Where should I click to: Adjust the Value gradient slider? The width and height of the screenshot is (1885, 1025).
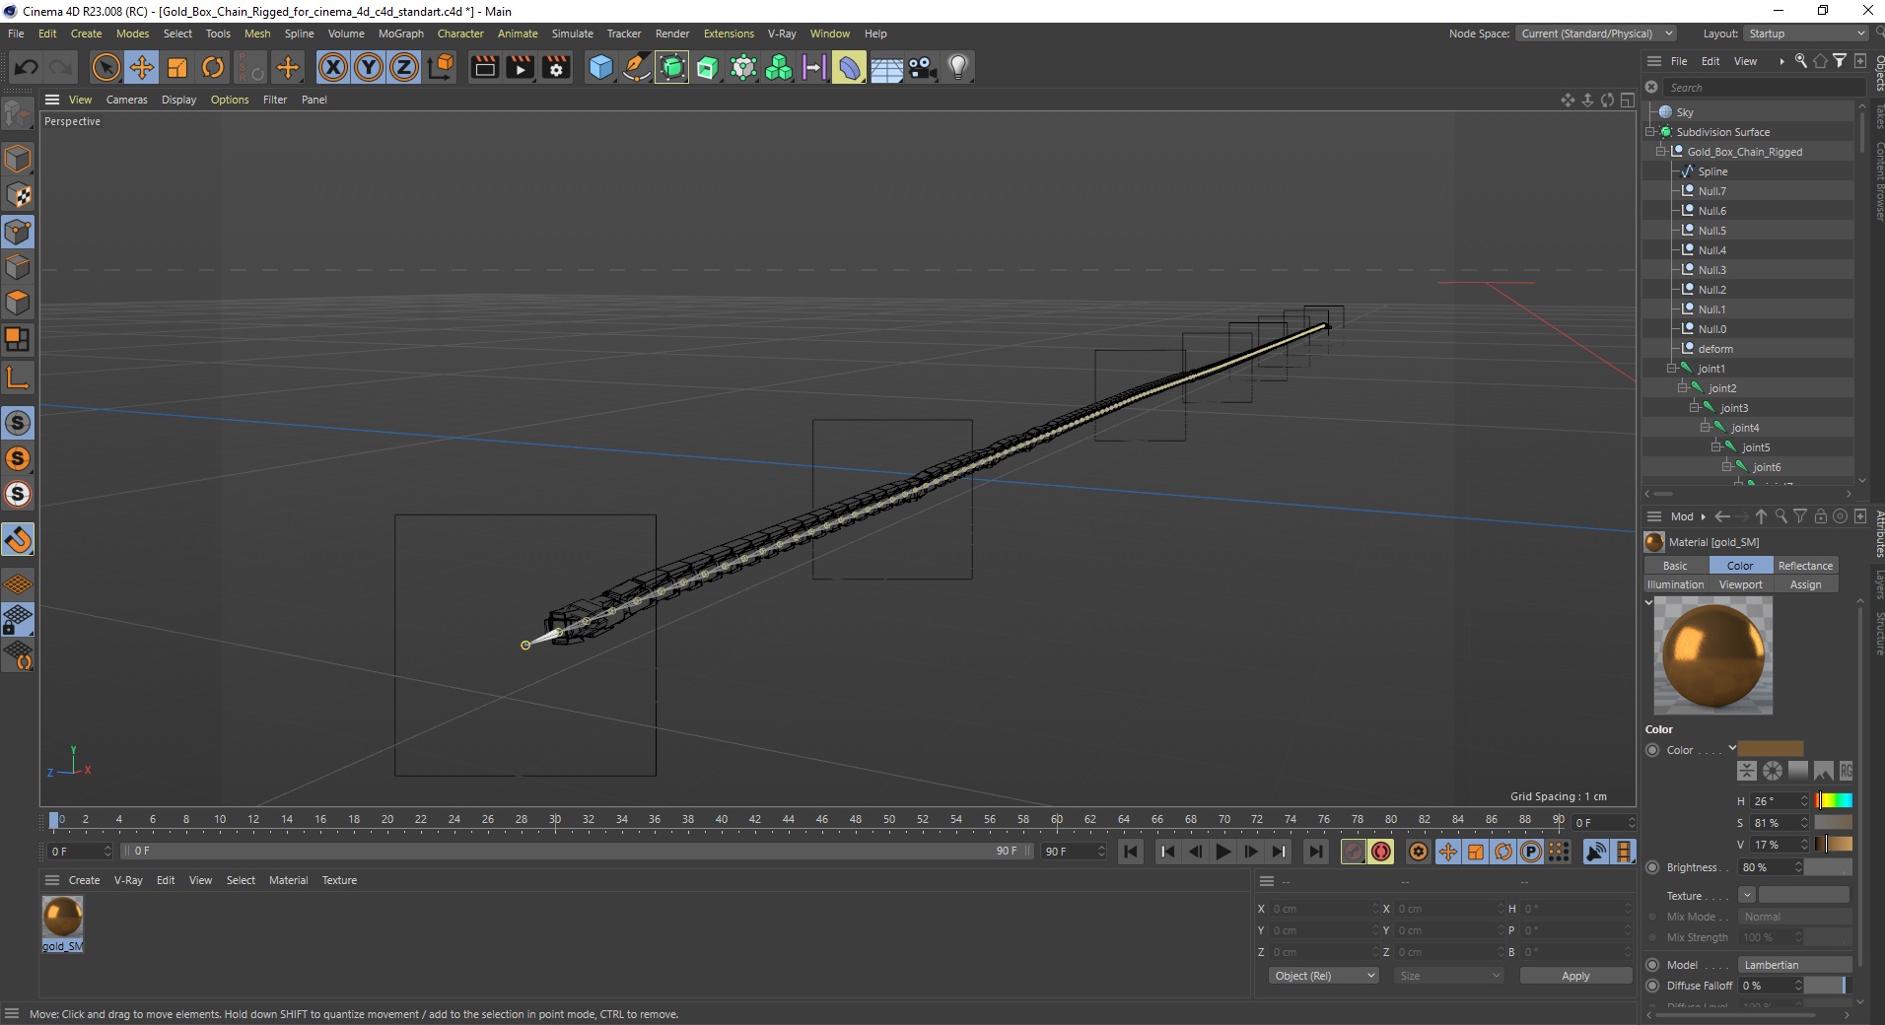1834,844
